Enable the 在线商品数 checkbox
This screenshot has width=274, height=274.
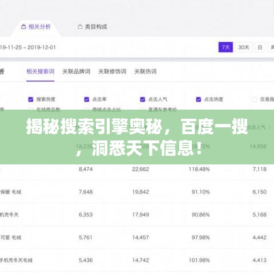[31, 109]
